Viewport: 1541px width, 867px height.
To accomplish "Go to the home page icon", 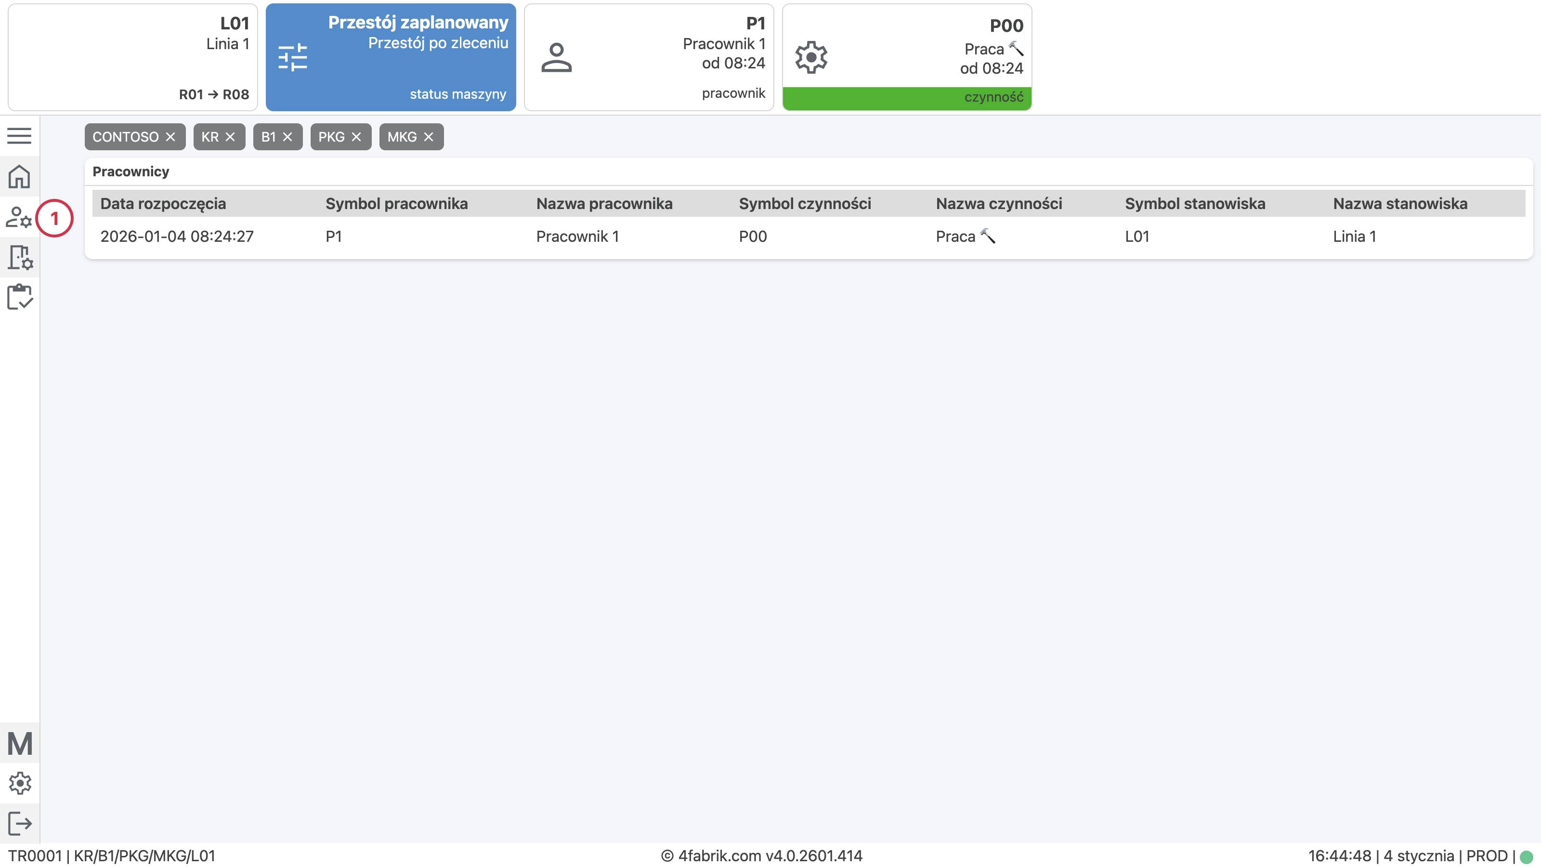I will [19, 176].
